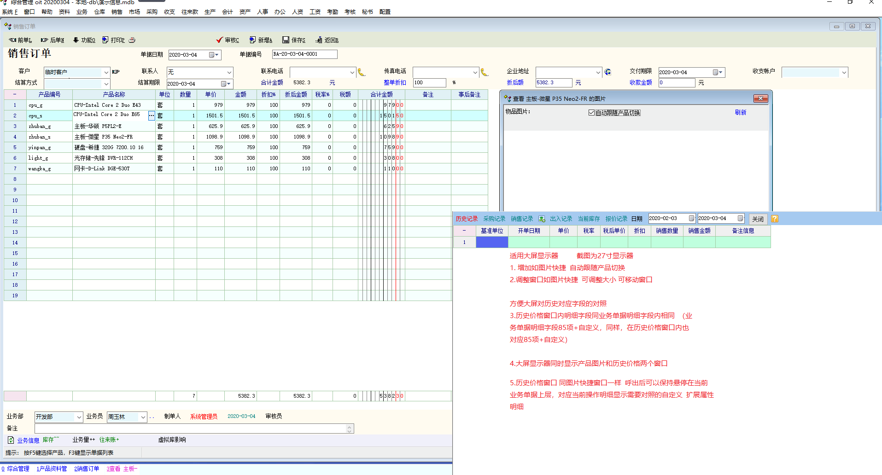Expand the 客户 dropdown list
This screenshot has width=882, height=475.
tap(106, 72)
